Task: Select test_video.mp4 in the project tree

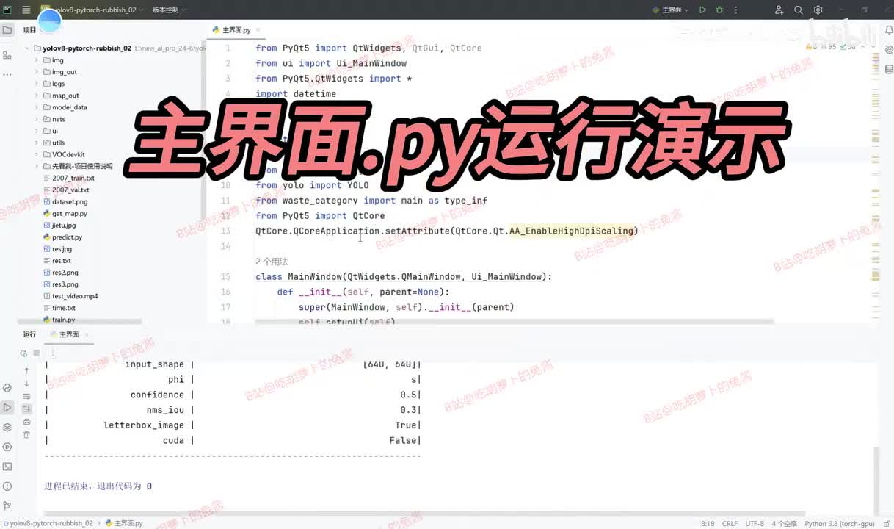Action: point(75,296)
